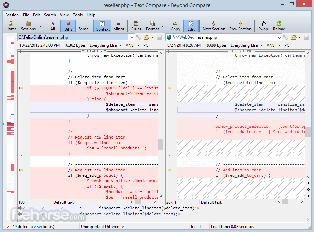Toggle Context lines display

coord(102,26)
